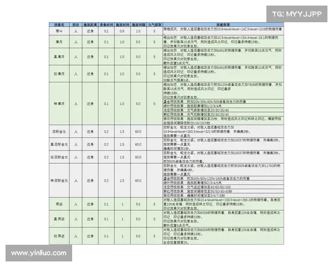
Task: Select the 1.0 interval cell in 泰斗 row
Action: click(138, 31)
